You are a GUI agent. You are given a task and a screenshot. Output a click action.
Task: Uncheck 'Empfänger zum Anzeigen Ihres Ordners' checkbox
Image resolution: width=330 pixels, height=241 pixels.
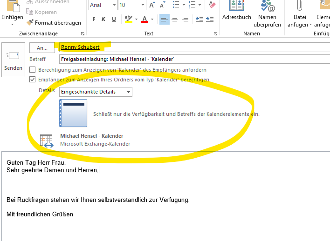33,80
